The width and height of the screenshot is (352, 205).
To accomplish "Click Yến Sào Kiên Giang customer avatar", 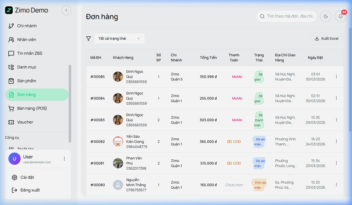I will coord(118,142).
